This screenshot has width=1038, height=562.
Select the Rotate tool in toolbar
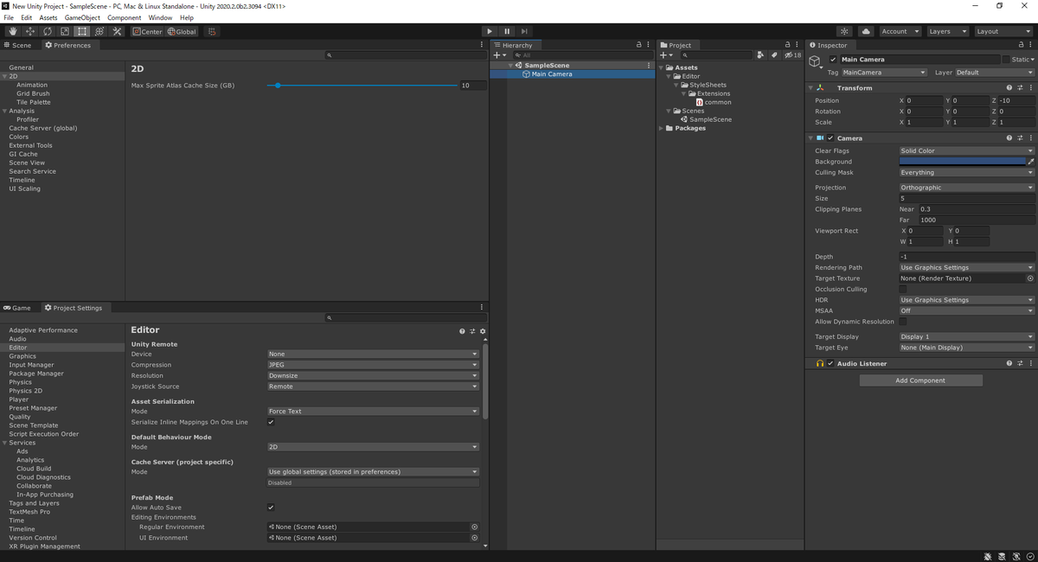pos(48,31)
